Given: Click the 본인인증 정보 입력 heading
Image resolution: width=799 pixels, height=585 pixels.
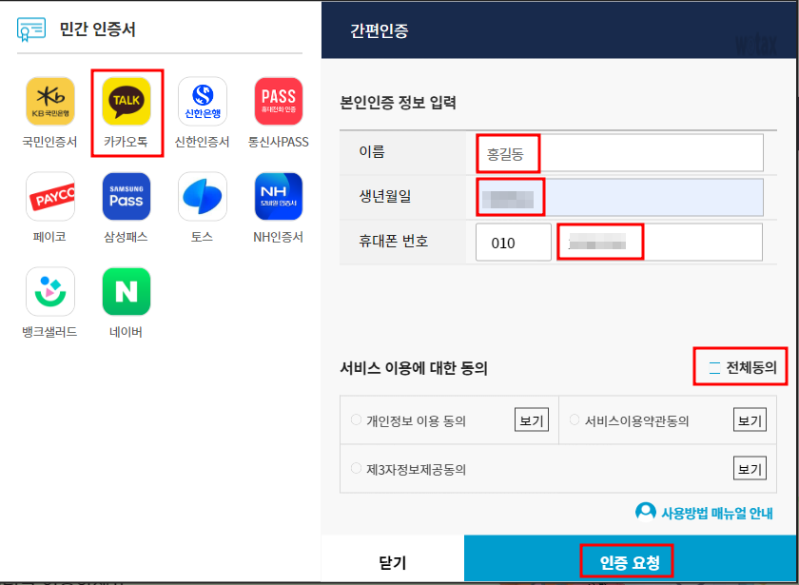Looking at the screenshot, I should tap(398, 103).
